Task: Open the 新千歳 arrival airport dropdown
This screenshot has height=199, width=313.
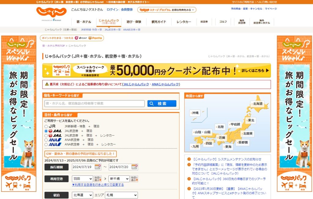Action: coord(119,179)
